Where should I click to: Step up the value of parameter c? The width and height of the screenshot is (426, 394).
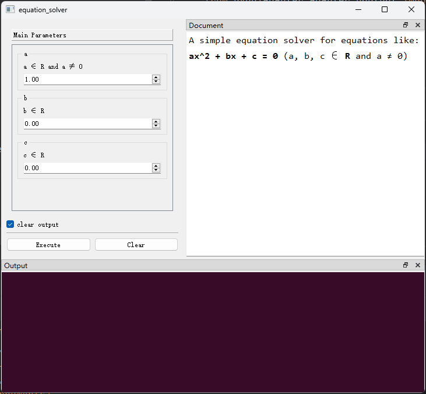[156, 166]
